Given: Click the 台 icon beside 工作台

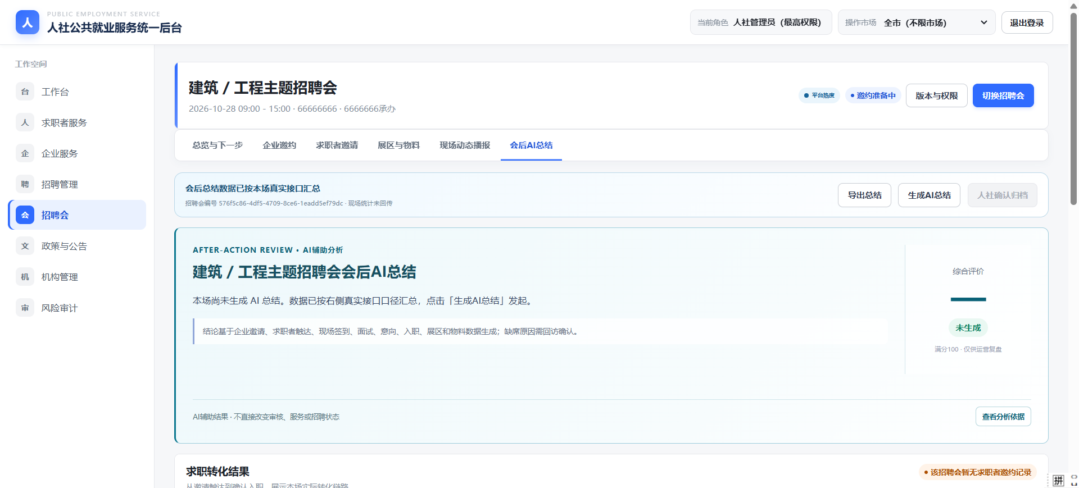Looking at the screenshot, I should pyautogui.click(x=25, y=92).
